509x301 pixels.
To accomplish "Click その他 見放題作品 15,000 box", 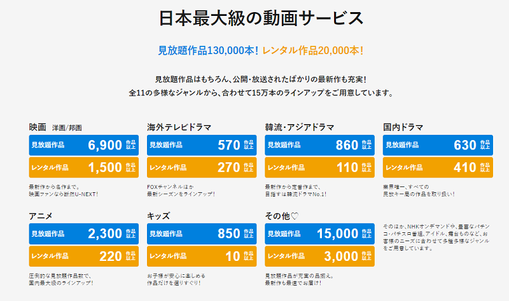I will click(320, 234).
